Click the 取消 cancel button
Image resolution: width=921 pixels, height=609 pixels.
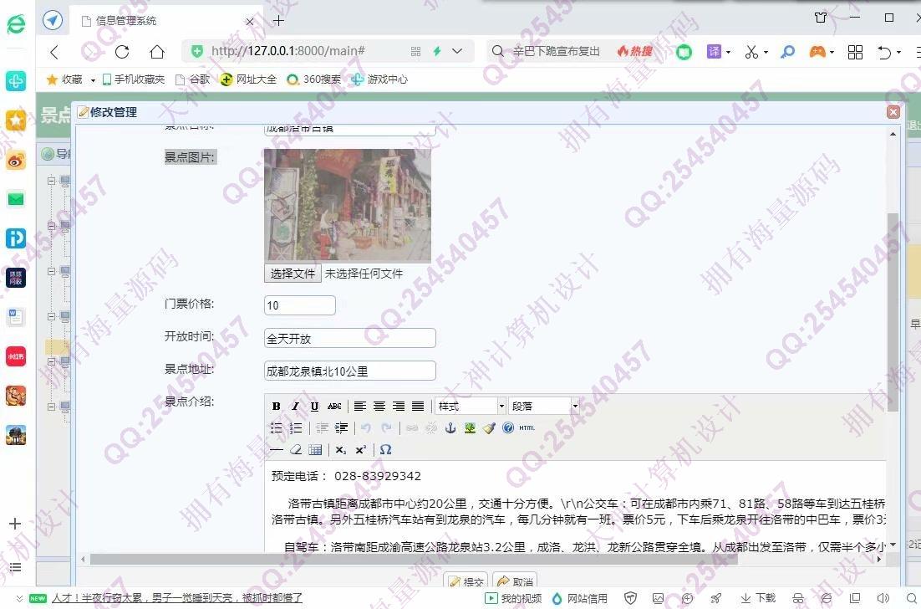[515, 581]
